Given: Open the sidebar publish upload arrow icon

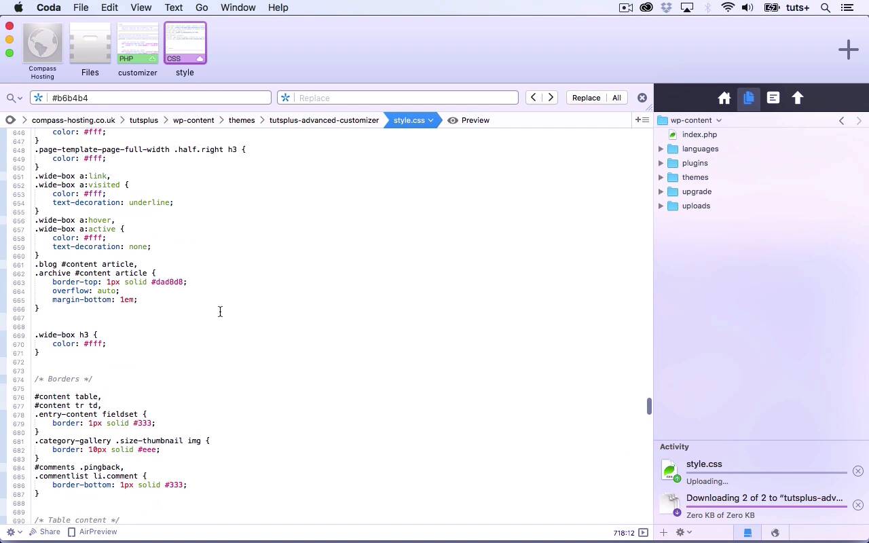Looking at the screenshot, I should pyautogui.click(x=798, y=98).
